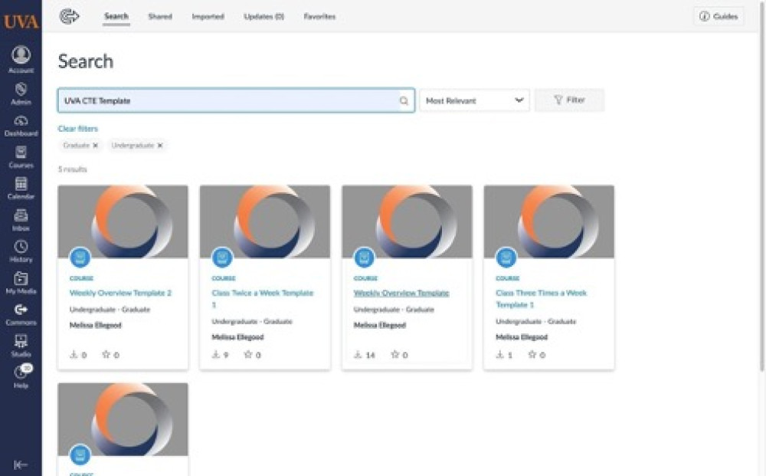Open the Guides button
The image size is (766, 476).
(x=719, y=16)
